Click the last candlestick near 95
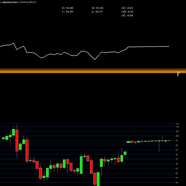The height and width of the screenshot is (186, 186). click(169, 141)
